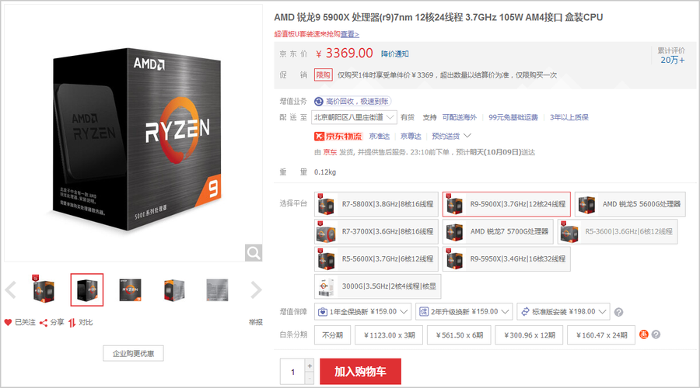Click the share icon below thumbnails
The image size is (700, 388).
click(44, 323)
